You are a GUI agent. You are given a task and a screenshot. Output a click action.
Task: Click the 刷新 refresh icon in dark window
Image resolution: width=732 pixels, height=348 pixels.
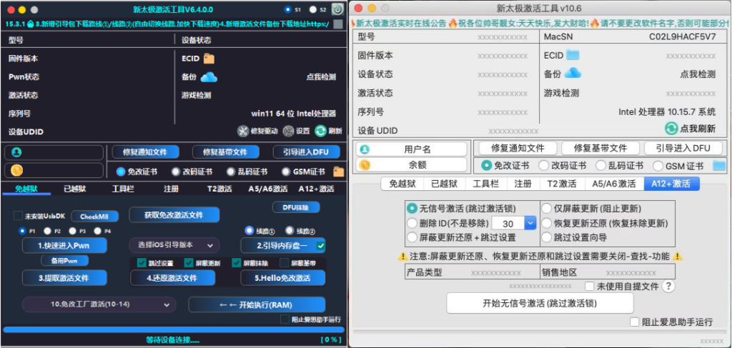pos(320,131)
